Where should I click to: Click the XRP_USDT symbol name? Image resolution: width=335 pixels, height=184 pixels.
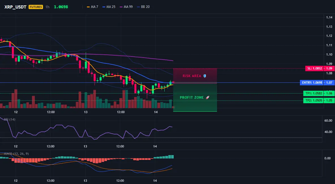coord(15,7)
